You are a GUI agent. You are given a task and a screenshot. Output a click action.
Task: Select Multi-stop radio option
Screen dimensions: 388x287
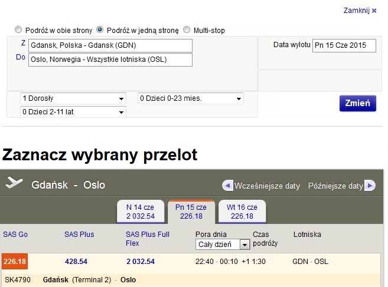(187, 30)
